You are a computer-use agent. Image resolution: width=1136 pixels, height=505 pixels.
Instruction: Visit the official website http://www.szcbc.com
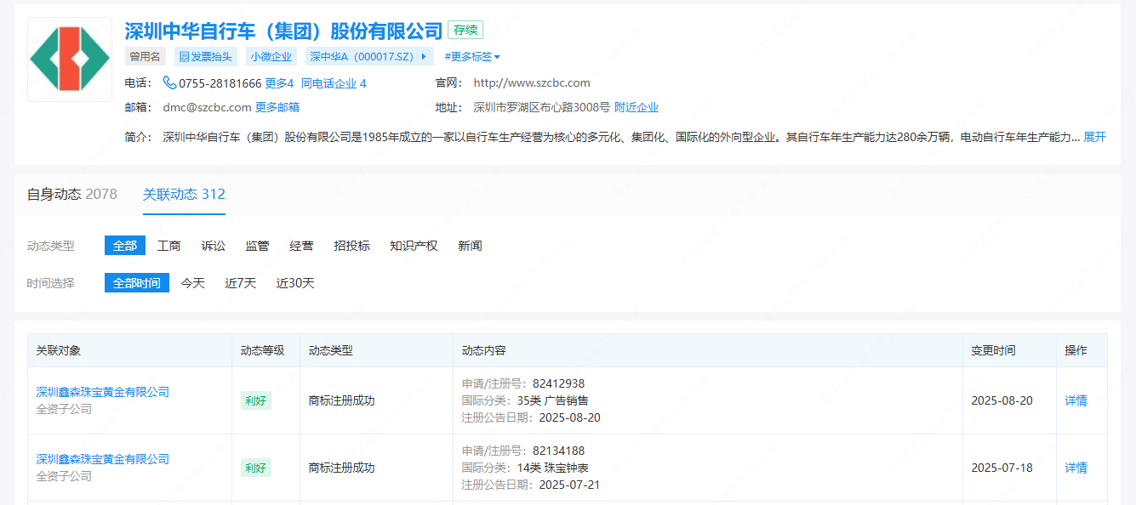[532, 83]
